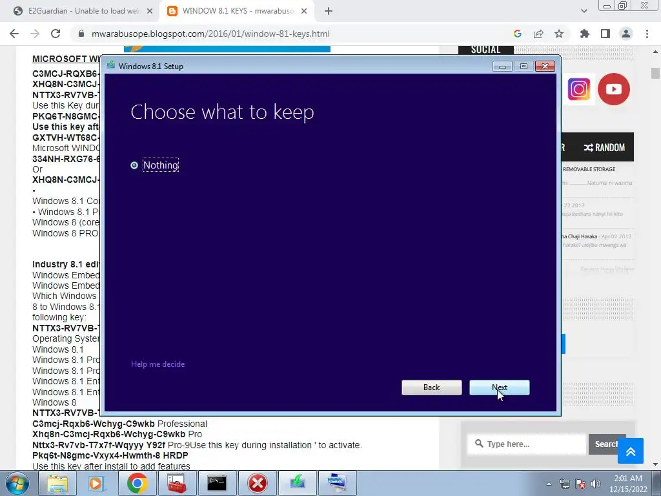Open File Explorer from taskbar
Screen dimensions: 661x496
coord(57,483)
